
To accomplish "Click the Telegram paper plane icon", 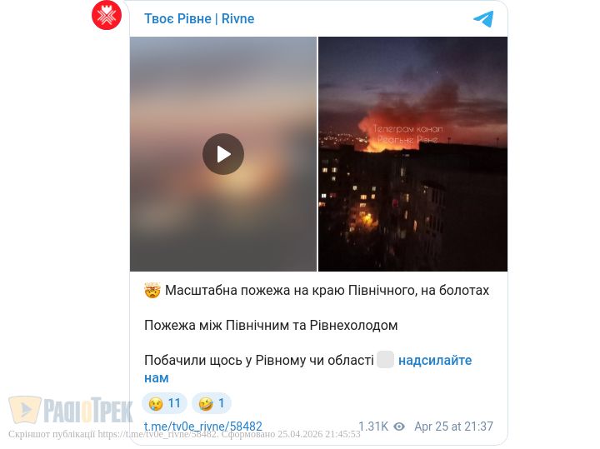I will [x=483, y=18].
